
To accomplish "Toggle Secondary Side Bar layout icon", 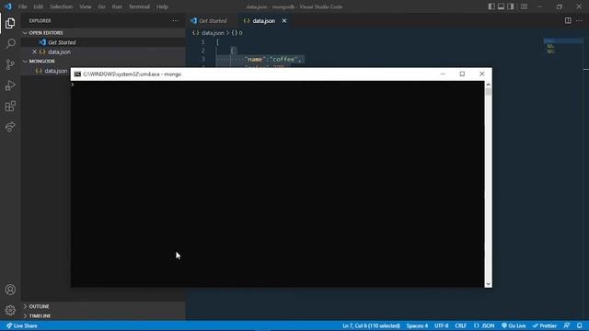I will (511, 6).
